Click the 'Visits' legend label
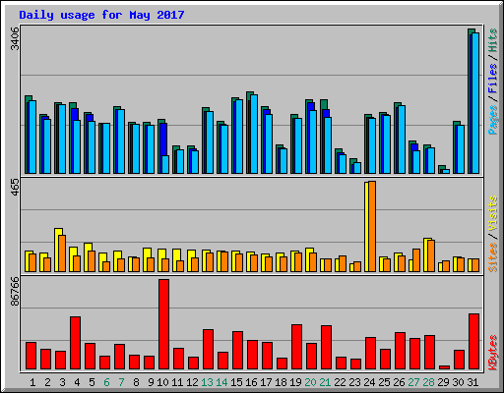504x393 pixels. coord(492,214)
